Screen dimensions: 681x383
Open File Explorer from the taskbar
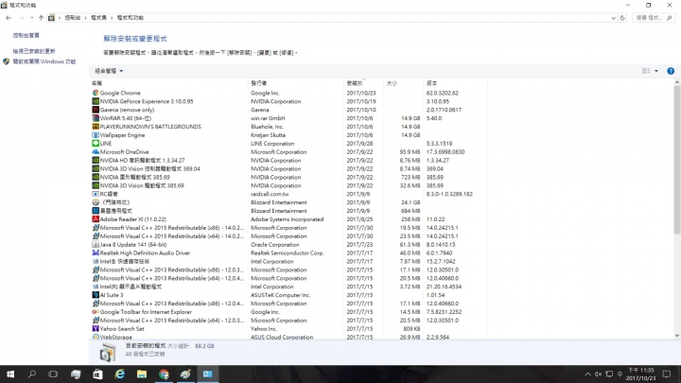(142, 374)
